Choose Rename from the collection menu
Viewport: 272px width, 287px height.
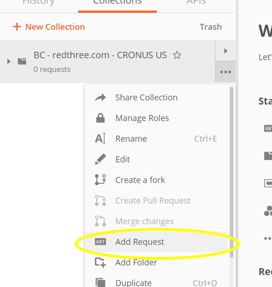(156, 139)
